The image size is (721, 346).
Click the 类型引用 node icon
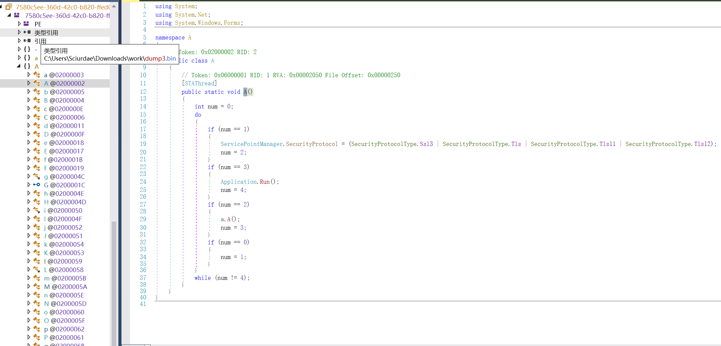(27, 32)
